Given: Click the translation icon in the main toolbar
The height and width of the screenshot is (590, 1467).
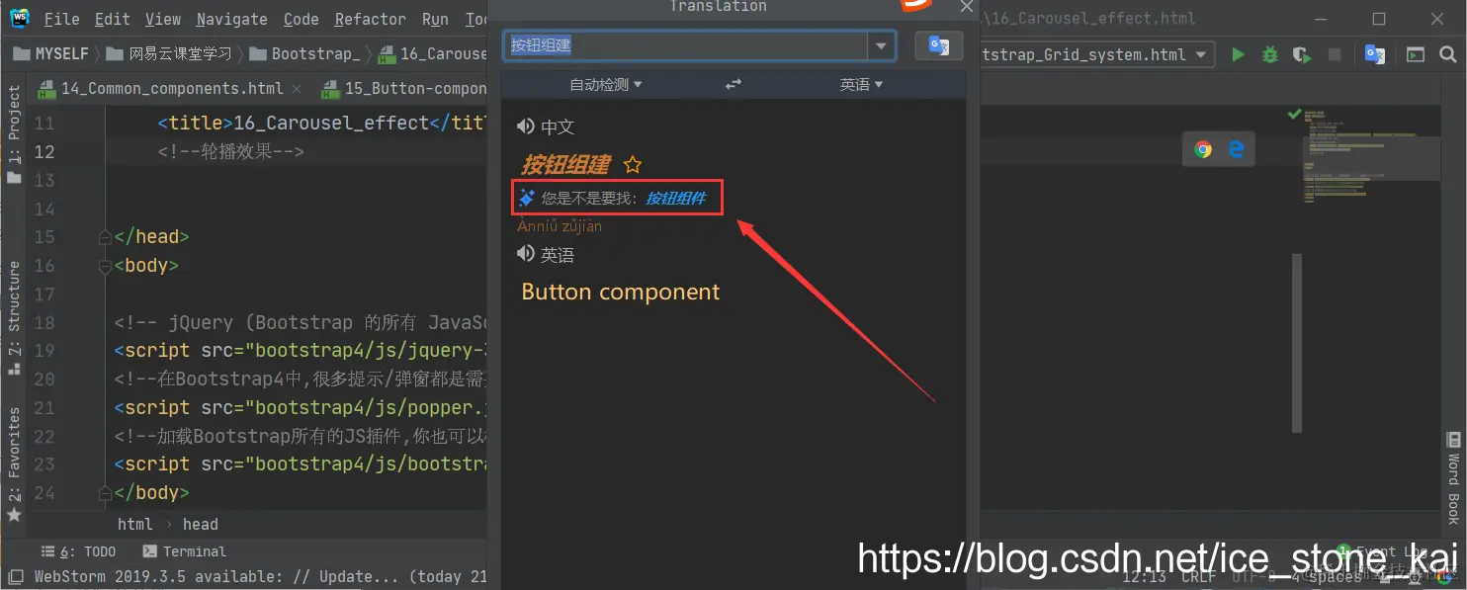Looking at the screenshot, I should click(1374, 55).
